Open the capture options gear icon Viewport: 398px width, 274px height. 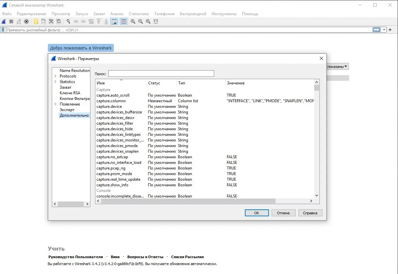26,21
